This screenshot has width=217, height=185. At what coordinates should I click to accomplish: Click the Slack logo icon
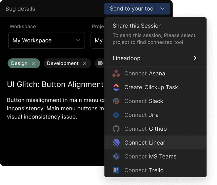[116, 101]
